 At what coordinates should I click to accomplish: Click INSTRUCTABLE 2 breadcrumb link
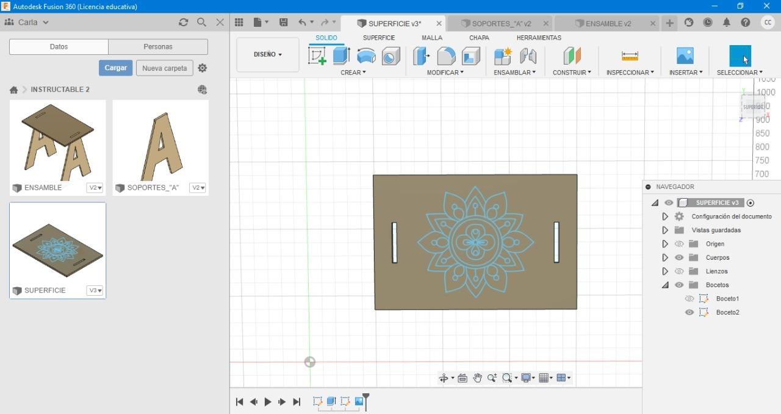(60, 90)
